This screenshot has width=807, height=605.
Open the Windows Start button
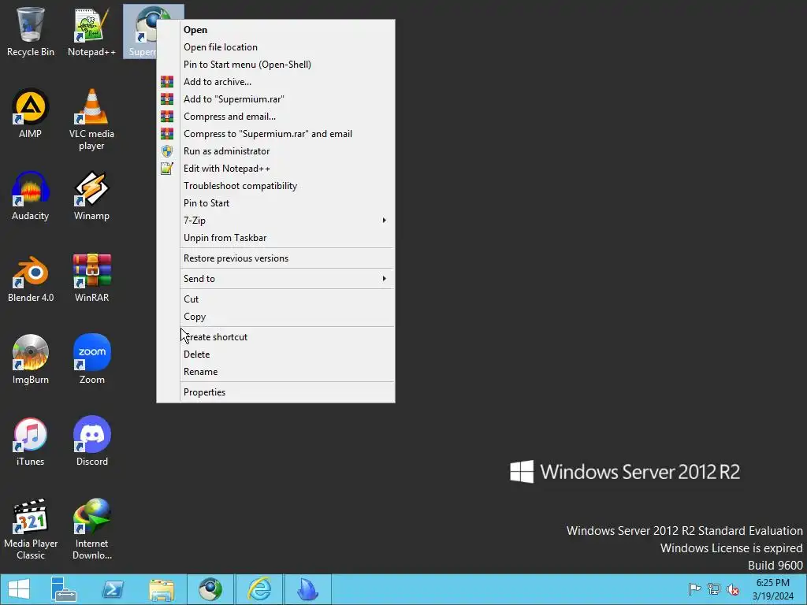coord(19,589)
